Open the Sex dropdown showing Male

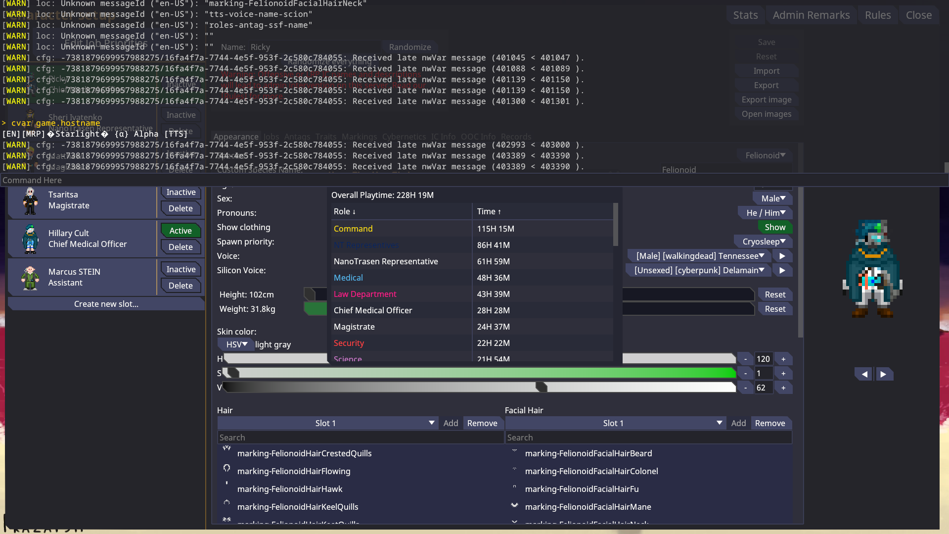click(773, 198)
